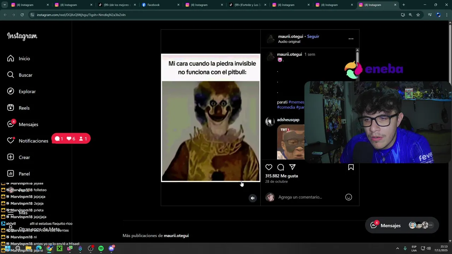
Task: Click the #memes hashtag in caption
Action: [x=296, y=102]
